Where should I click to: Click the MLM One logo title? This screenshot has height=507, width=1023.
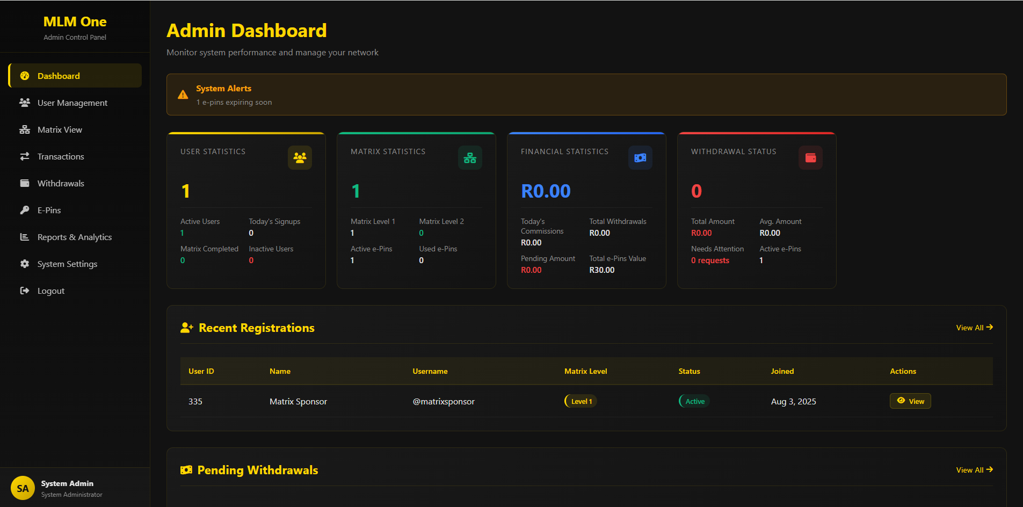pos(75,21)
